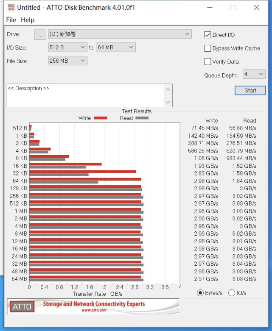Click the 1.93 GB/s write value
The height and width of the screenshot is (331, 272).
click(206, 166)
